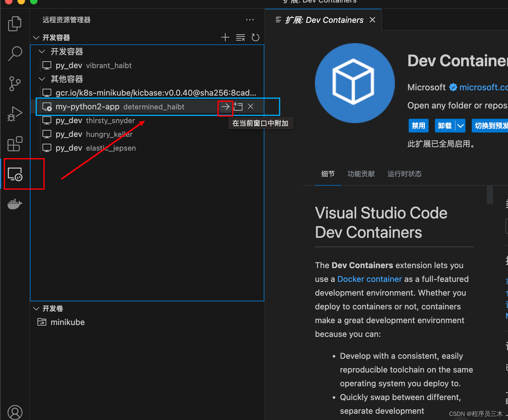Click the 切换到预发布 button
The width and height of the screenshot is (508, 420).
point(490,126)
